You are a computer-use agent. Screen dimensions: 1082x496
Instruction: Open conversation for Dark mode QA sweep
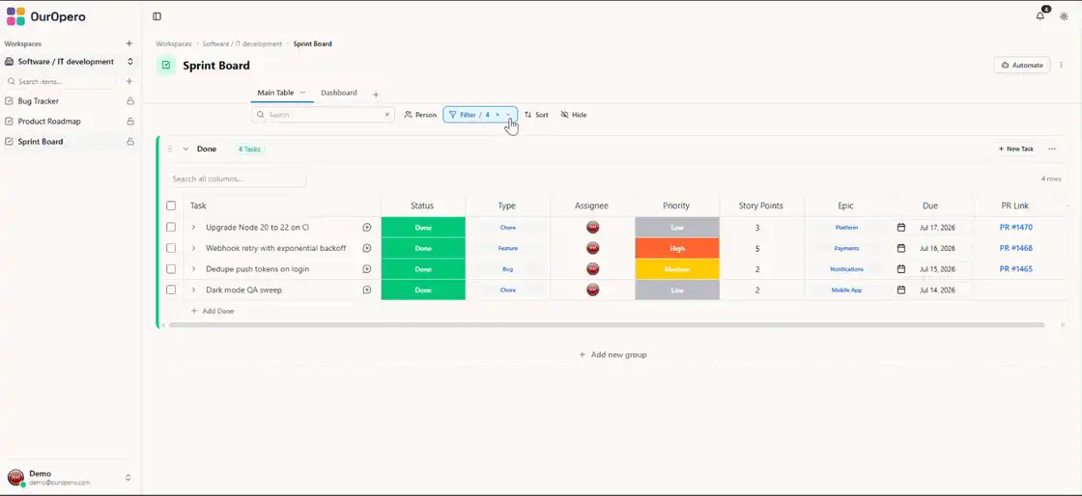[x=367, y=290]
